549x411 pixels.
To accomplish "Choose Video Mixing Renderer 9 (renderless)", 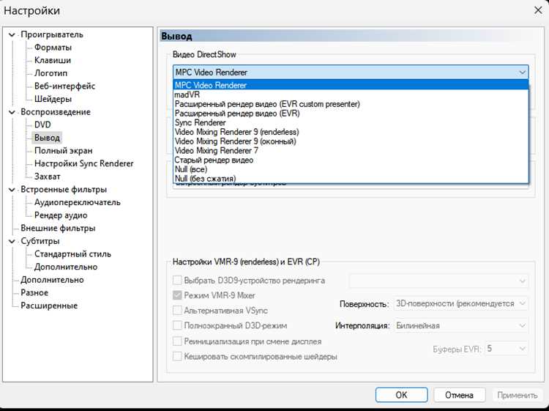I will pos(351,132).
